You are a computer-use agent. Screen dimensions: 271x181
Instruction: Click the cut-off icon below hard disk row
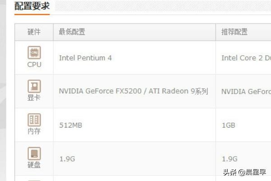(x=34, y=179)
